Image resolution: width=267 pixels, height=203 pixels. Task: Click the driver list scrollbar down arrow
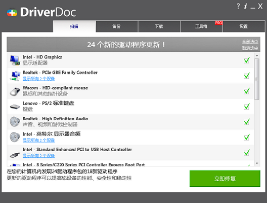[x=257, y=163]
